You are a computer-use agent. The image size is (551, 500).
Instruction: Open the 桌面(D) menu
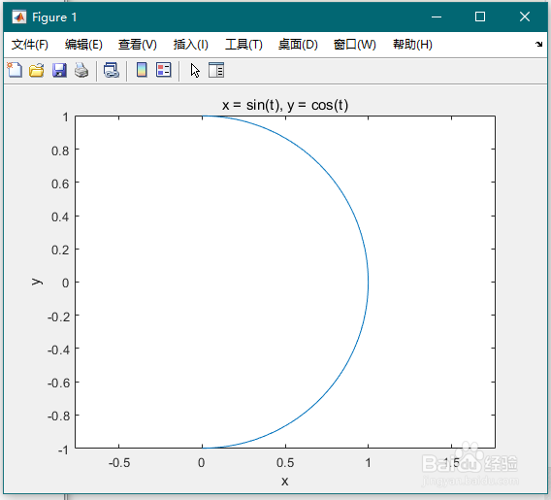pyautogui.click(x=298, y=45)
